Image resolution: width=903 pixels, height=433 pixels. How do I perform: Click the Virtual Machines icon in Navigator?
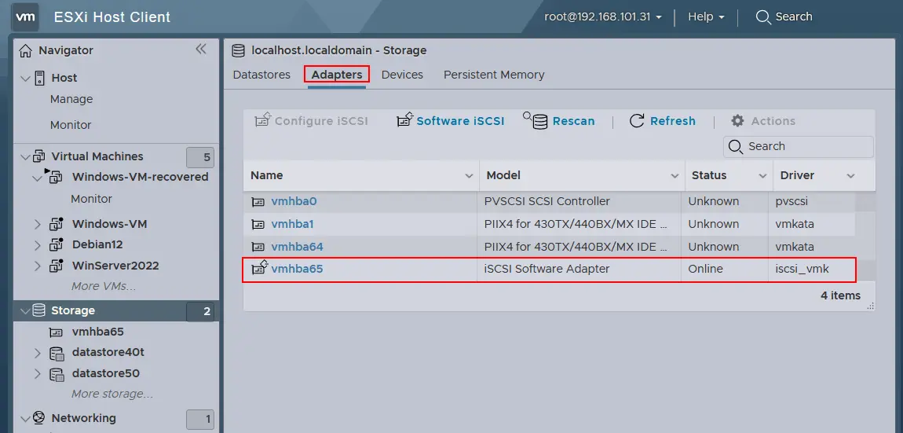39,156
